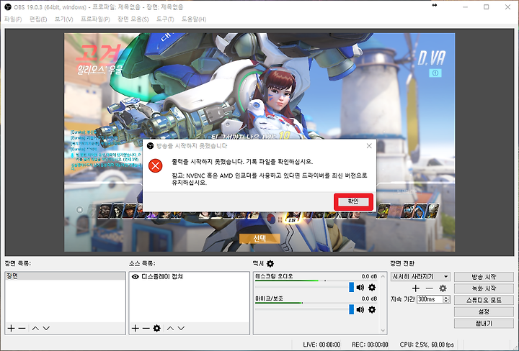Screen dimensions: 519x351
Task: Open the 서서히 사라지기 transition dropdown
Action: pyautogui.click(x=420, y=276)
